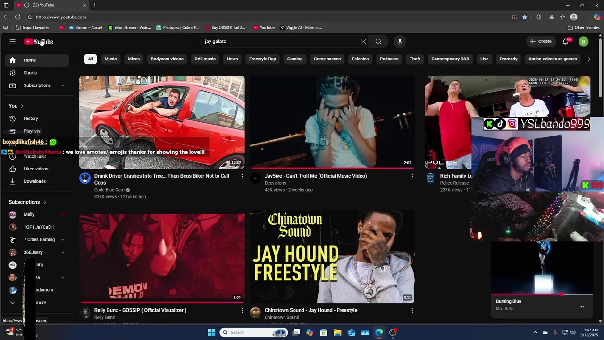
Task: Open 360Jeezy channel subscription
Action: coord(37,253)
